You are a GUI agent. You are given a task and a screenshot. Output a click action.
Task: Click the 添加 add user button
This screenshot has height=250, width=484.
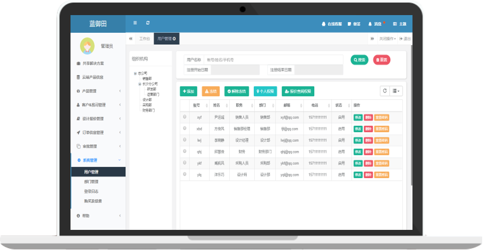188,92
